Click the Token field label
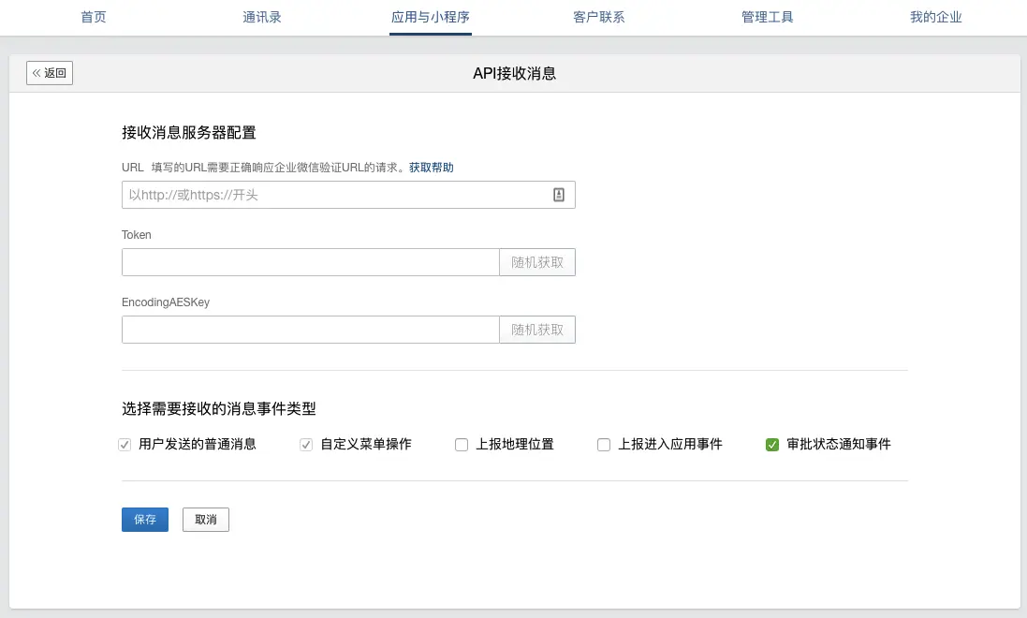This screenshot has width=1027, height=618. pyautogui.click(x=137, y=235)
